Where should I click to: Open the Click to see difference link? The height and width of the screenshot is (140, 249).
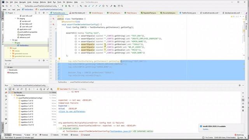point(72,112)
